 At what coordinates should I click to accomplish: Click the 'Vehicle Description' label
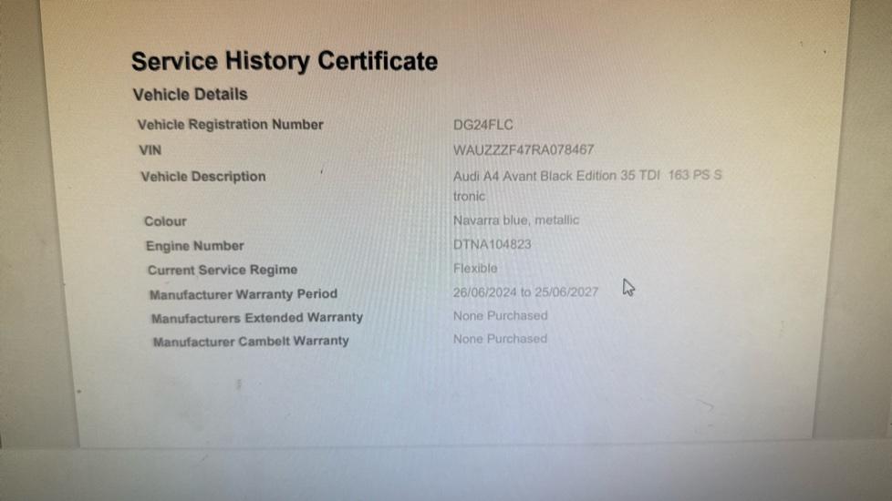click(x=203, y=177)
